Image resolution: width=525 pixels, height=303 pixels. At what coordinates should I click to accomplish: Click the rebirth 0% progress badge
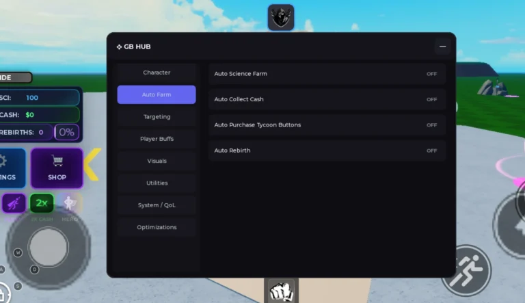[66, 132]
